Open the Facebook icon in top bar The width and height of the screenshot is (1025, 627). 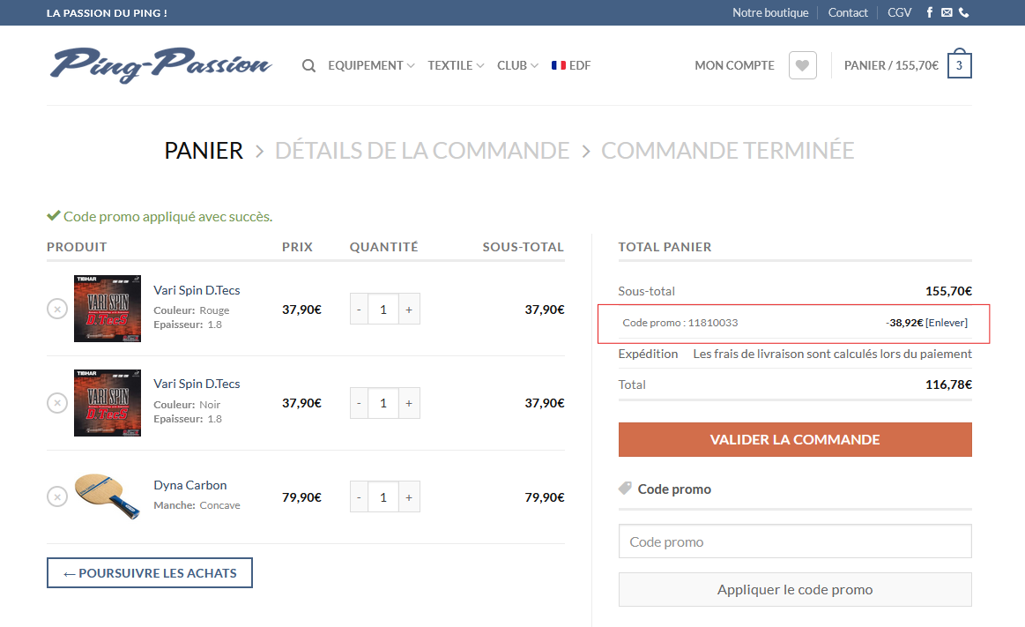(x=930, y=12)
